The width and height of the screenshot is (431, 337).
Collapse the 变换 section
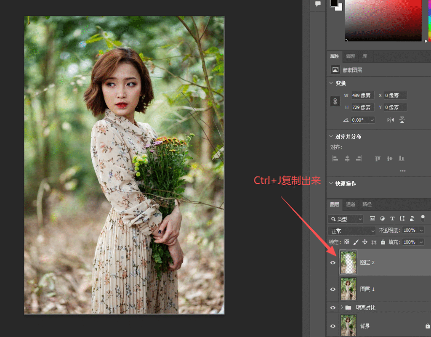(x=331, y=83)
